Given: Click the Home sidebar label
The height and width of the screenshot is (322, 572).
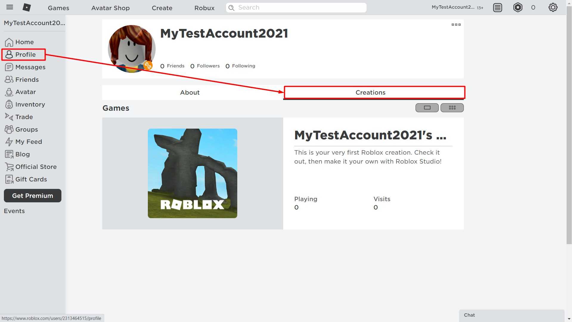Looking at the screenshot, I should (x=25, y=42).
